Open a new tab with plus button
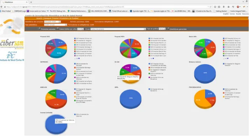This screenshot has height=137, width=249. [x=31, y=2]
